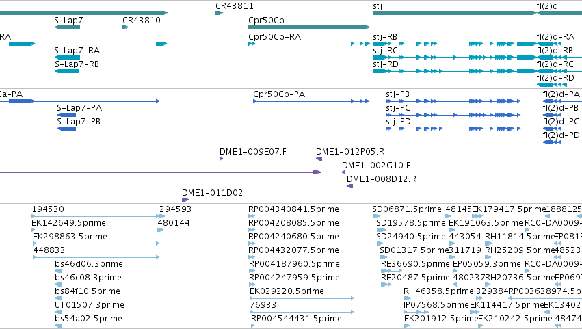
Task: Select the EP05059.3prime label
Action: pos(487,264)
